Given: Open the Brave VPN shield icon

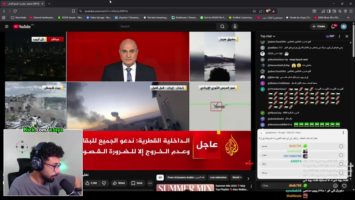Looking at the screenshot, I should pos(345,11).
